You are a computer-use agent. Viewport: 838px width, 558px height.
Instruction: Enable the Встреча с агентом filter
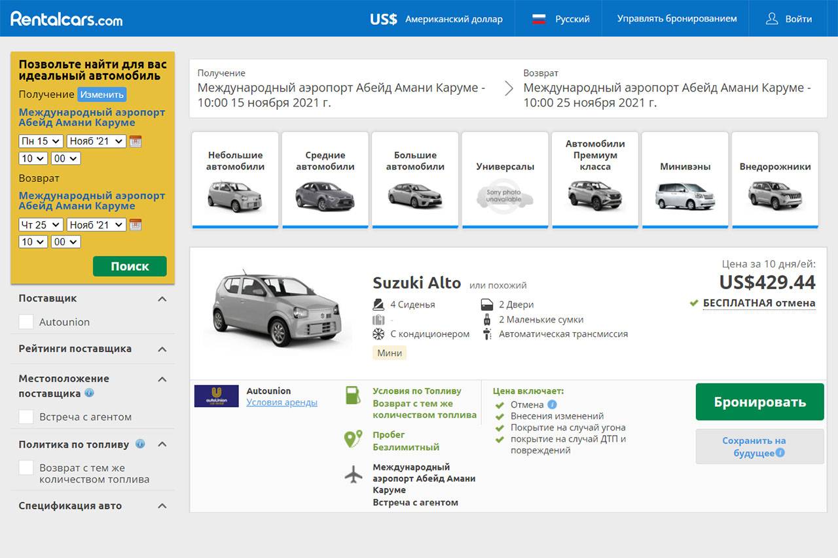pos(26,417)
